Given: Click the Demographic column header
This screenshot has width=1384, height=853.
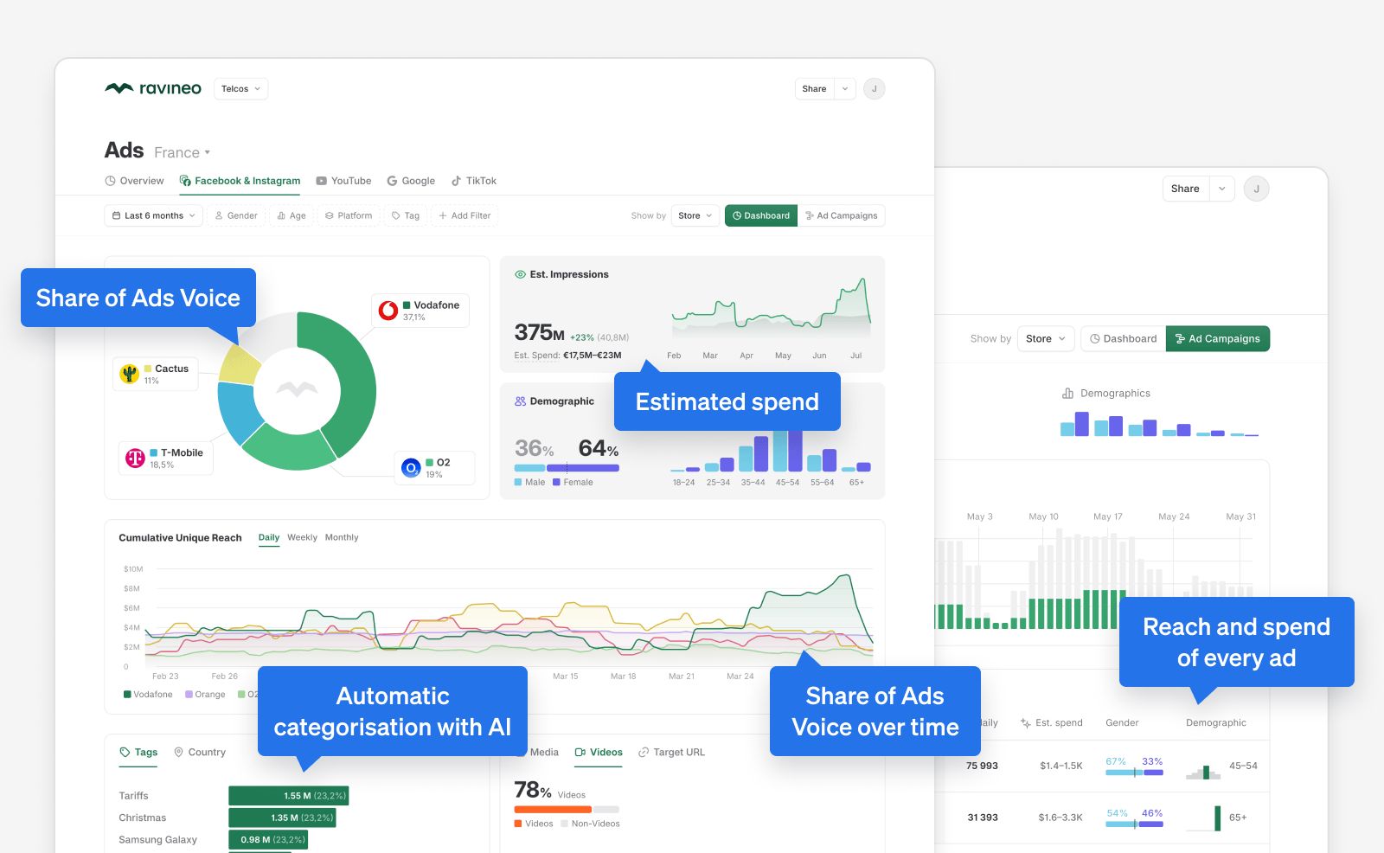Looking at the screenshot, I should [x=1215, y=722].
